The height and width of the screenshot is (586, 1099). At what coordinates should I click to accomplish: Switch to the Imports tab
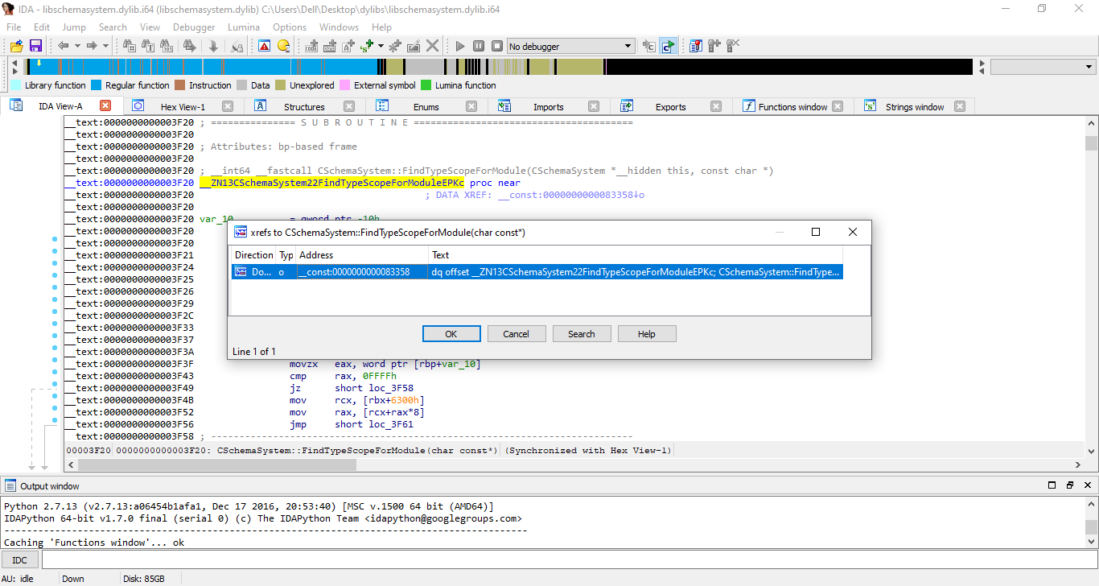coord(549,106)
